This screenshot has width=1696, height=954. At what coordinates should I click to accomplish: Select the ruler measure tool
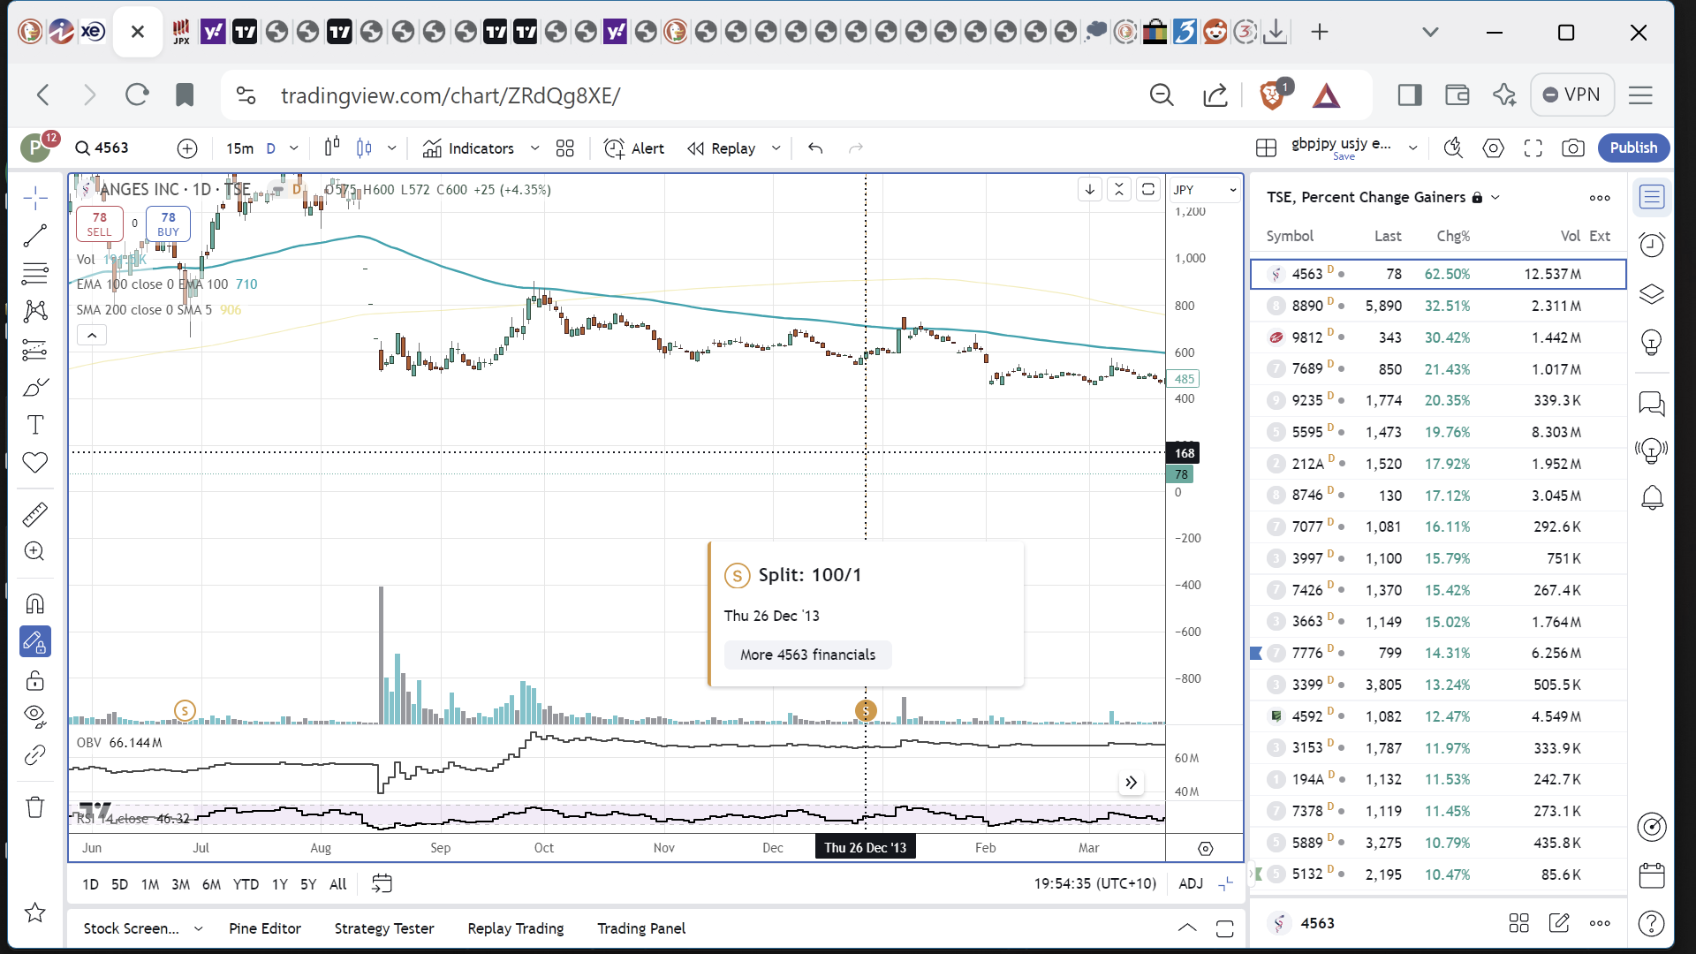[35, 514]
